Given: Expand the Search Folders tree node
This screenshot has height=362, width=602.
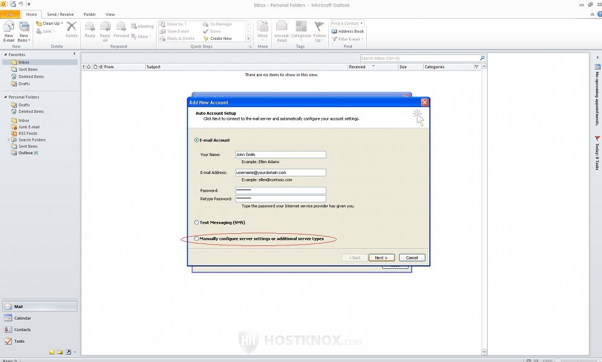Looking at the screenshot, I should pyautogui.click(x=8, y=140).
